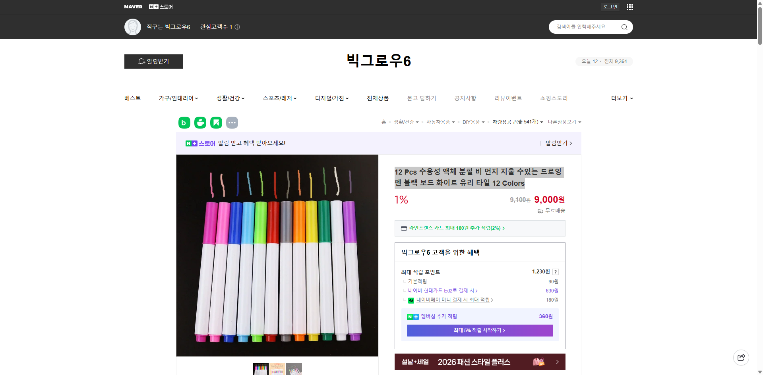This screenshot has height=375, width=763.
Task: Open the Naver apps grid icon top right
Action: pyautogui.click(x=629, y=7)
